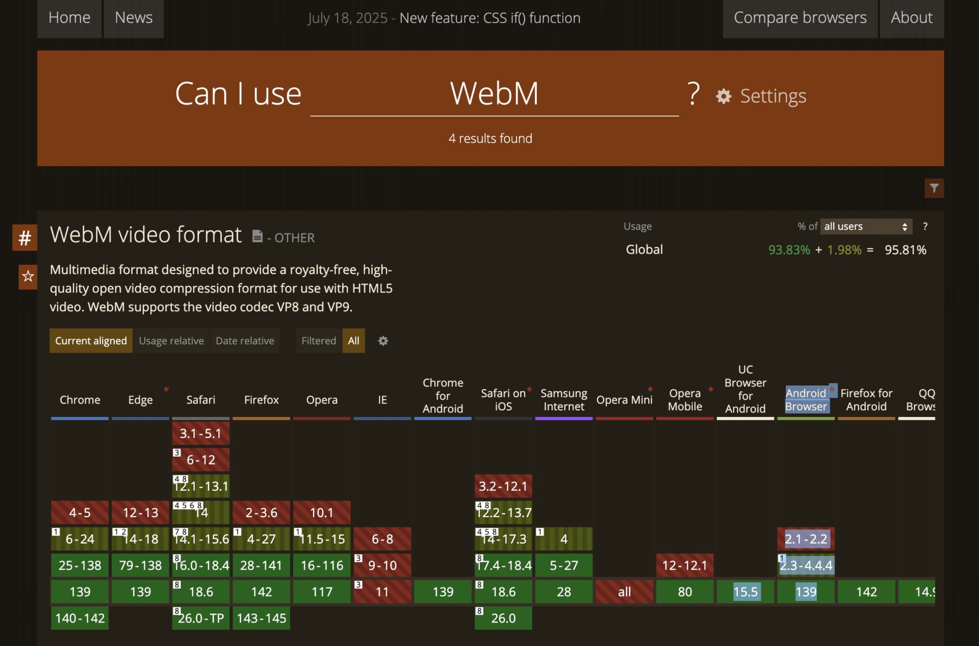Select Android Browser 2.1-2.2 cell

click(x=806, y=539)
